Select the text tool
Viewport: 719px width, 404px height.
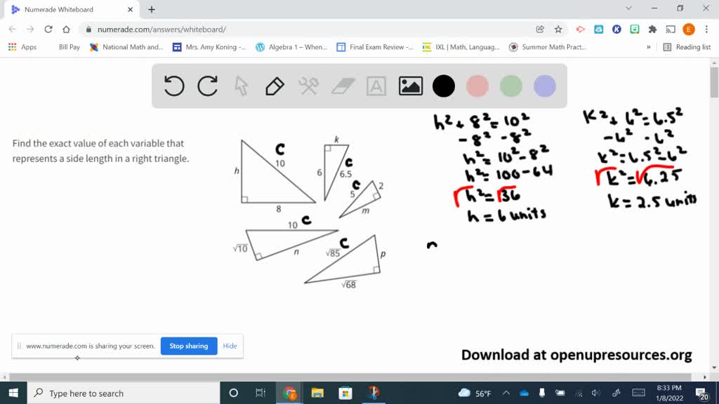[x=375, y=86]
